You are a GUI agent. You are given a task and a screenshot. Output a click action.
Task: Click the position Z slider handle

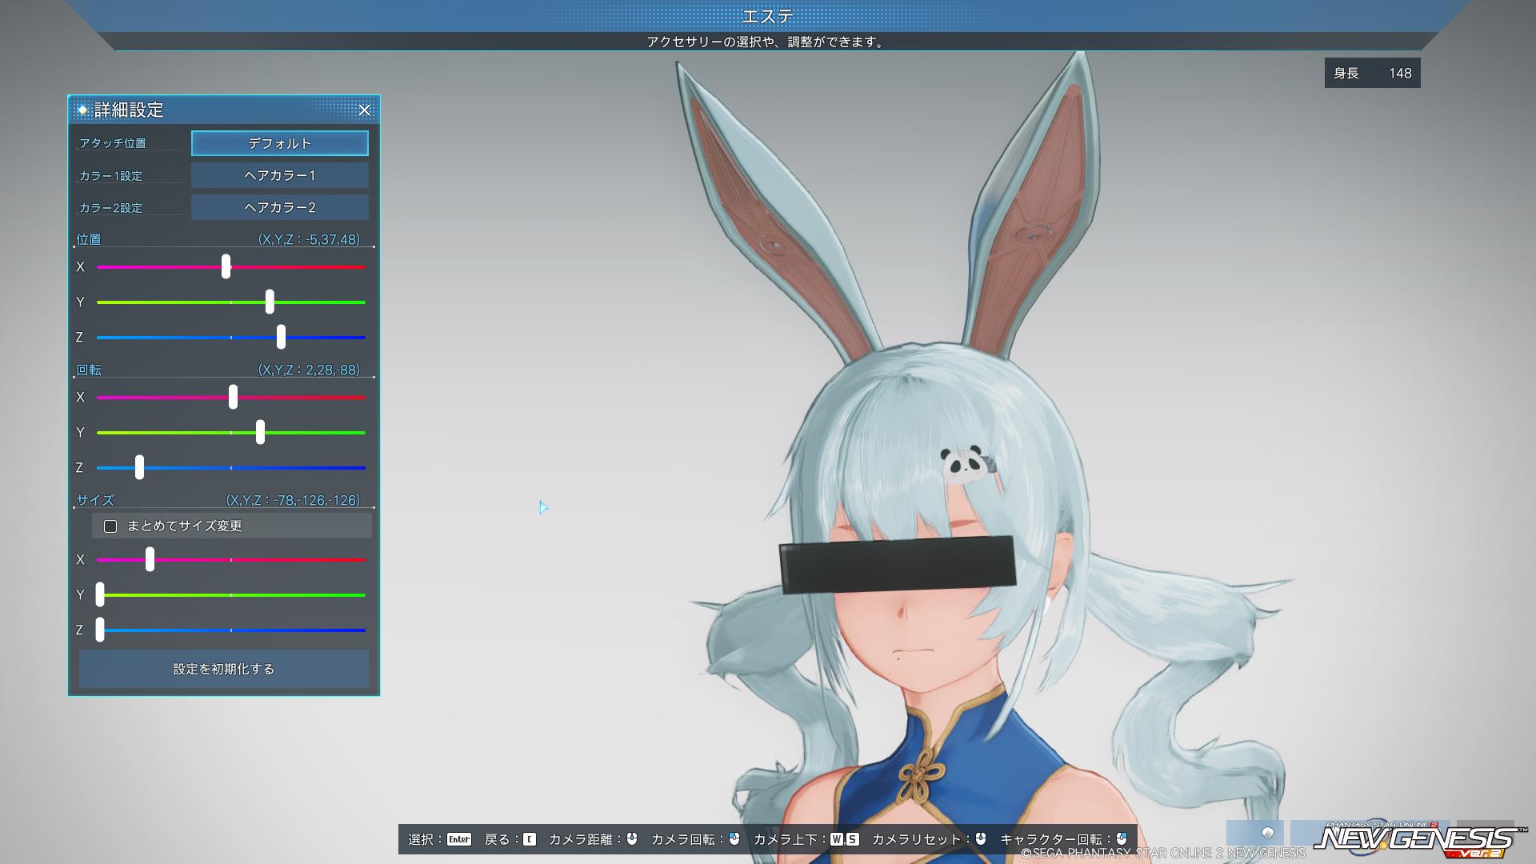click(x=281, y=337)
